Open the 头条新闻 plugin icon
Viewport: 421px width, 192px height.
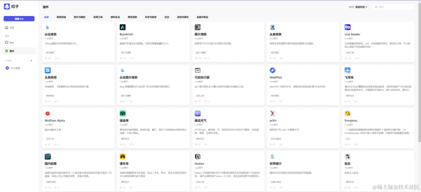click(48, 70)
